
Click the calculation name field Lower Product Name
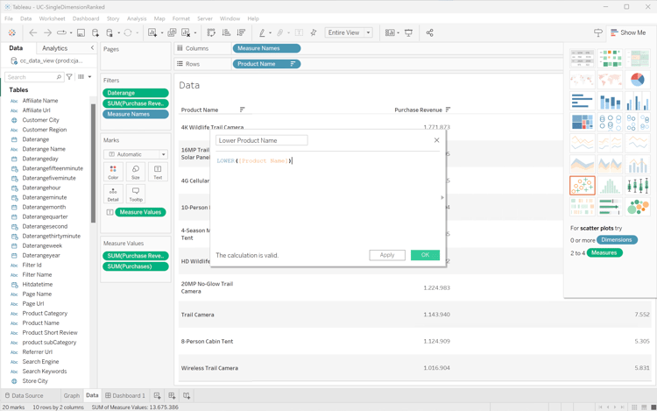261,140
